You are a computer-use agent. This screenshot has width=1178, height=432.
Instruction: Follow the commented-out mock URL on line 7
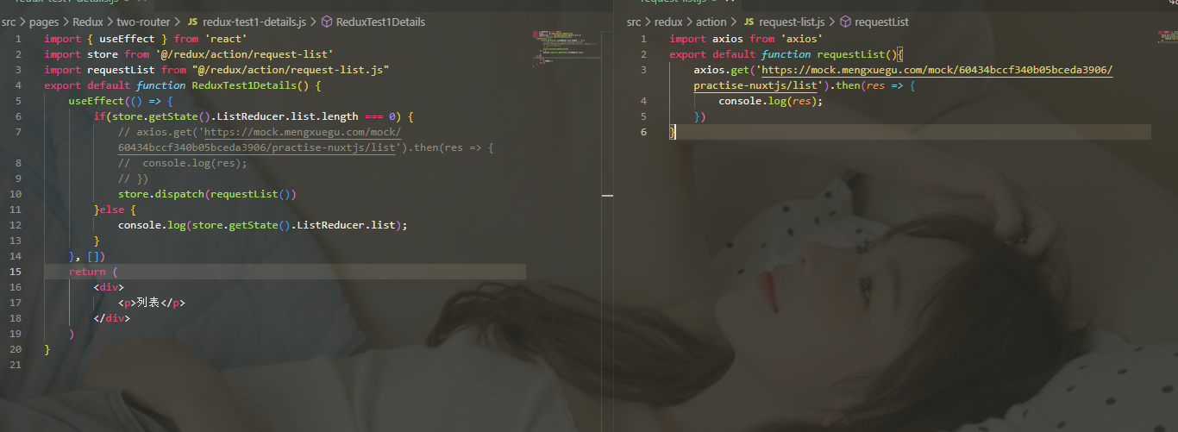pos(260,140)
